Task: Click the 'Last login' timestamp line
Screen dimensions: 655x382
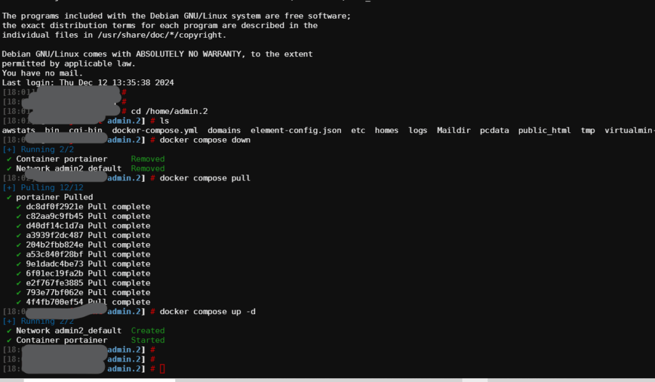Action: pyautogui.click(x=88, y=83)
